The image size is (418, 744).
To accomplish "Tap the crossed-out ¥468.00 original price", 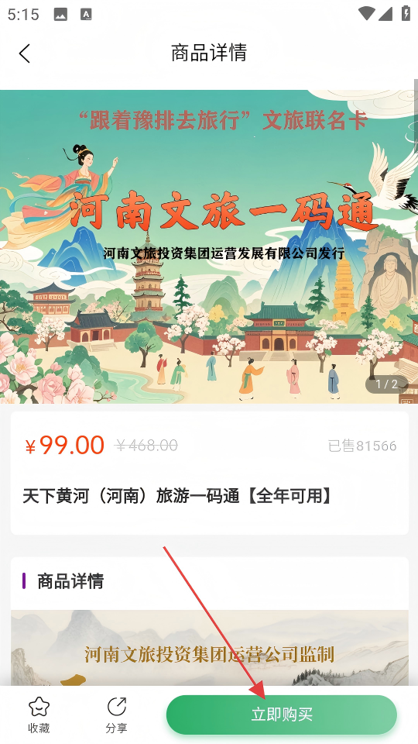I will (146, 446).
